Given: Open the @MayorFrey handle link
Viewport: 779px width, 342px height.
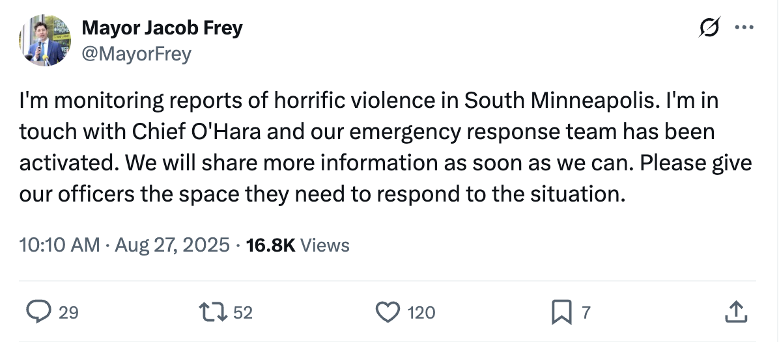Looking at the screenshot, I should (x=135, y=53).
